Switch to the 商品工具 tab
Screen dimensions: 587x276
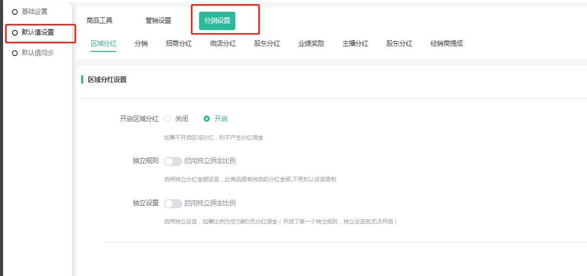pyautogui.click(x=100, y=21)
